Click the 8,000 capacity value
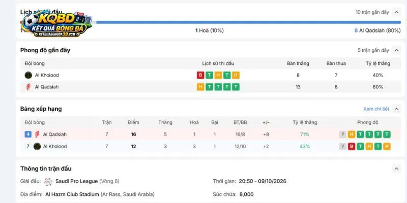Screen dimensions: 407x203 click(246, 194)
